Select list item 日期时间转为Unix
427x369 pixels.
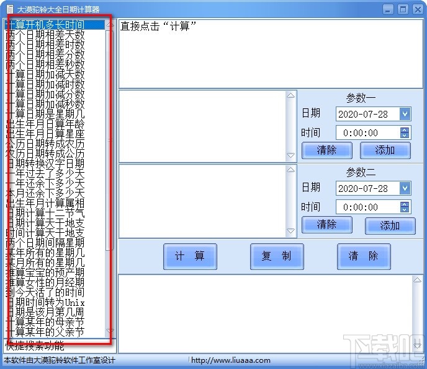click(55, 302)
